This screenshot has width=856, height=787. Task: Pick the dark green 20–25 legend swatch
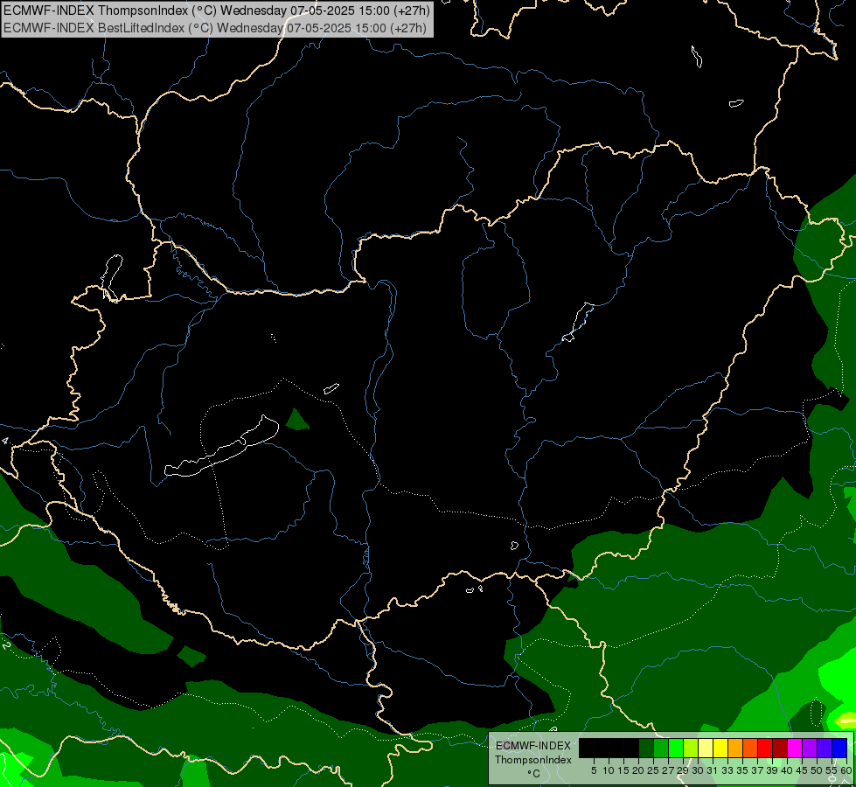coord(646,748)
